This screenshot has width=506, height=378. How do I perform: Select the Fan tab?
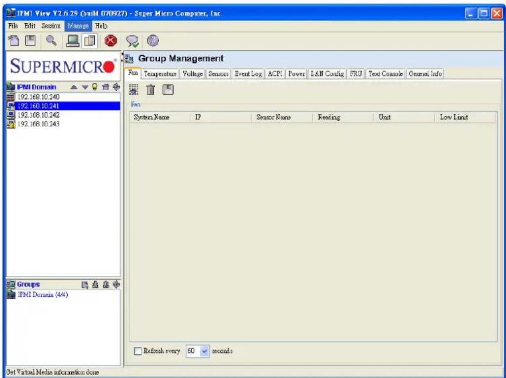133,73
